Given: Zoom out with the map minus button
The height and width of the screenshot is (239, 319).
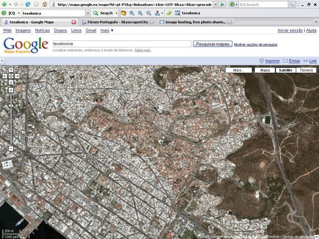Looking at the screenshot, I should 11,148.
